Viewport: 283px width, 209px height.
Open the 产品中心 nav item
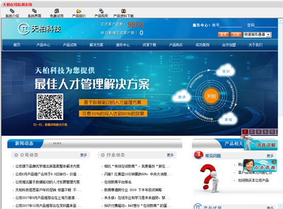pyautogui.click(x=43, y=45)
